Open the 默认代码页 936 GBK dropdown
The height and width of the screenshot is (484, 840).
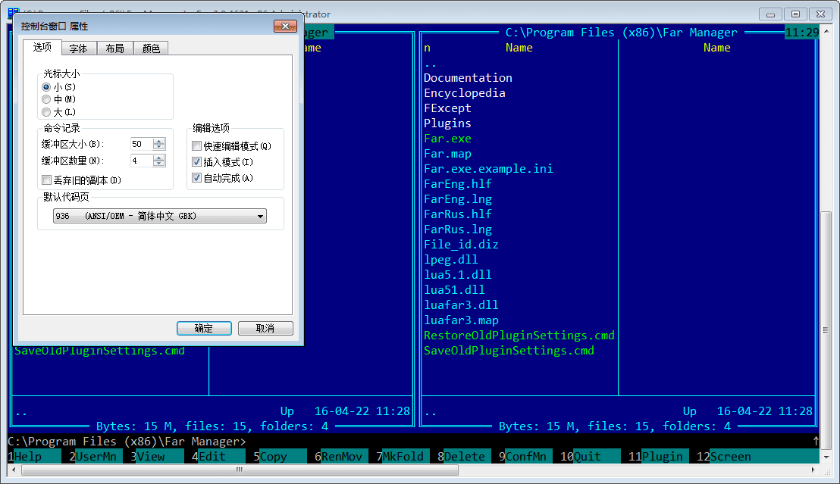point(160,216)
